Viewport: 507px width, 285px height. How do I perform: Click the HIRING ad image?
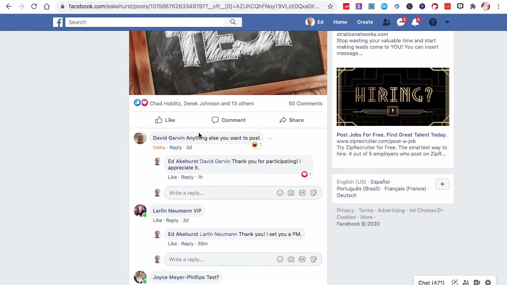pyautogui.click(x=393, y=97)
